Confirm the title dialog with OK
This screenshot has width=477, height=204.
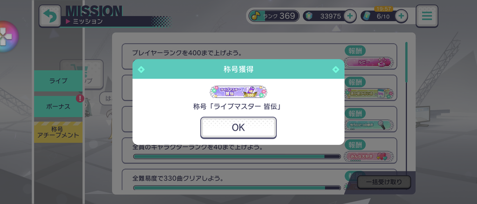point(238,127)
